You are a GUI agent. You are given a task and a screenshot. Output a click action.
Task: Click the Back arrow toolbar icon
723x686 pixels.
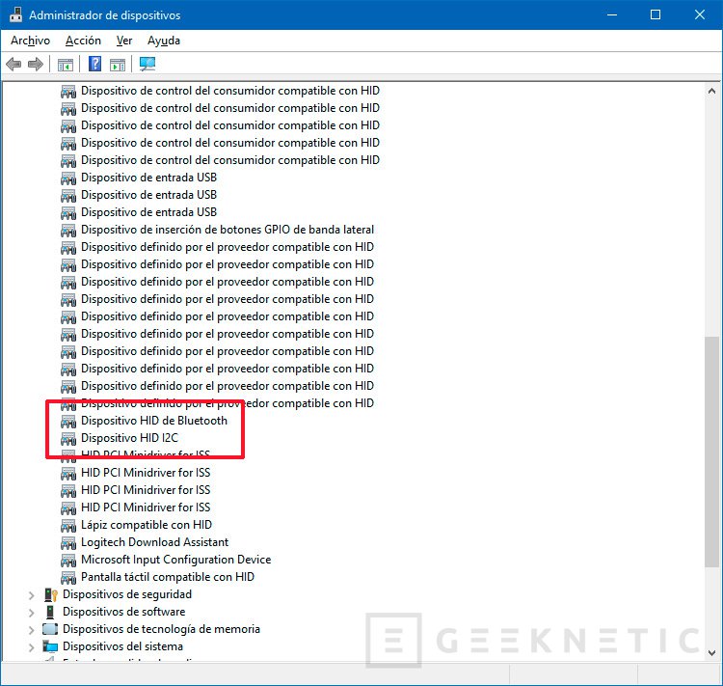coord(13,65)
